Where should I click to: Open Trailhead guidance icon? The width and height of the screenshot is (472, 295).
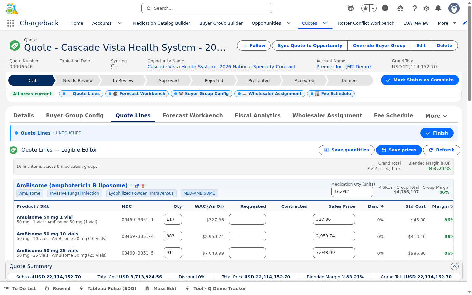400,8
